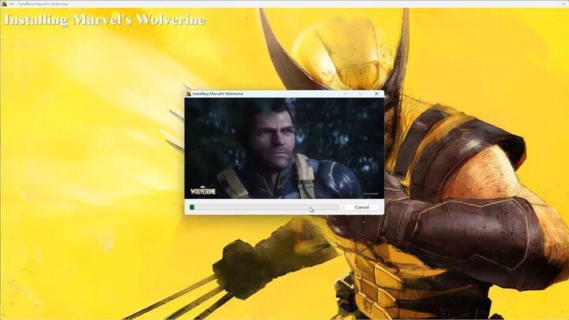Image resolution: width=569 pixels, height=320 pixels.
Task: Click the installer dialog's app icon
Action: coord(188,93)
